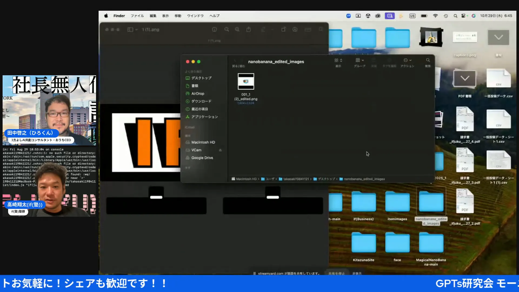Open the ファイル menu in the menu bar
This screenshot has height=292, width=519.
click(x=137, y=16)
